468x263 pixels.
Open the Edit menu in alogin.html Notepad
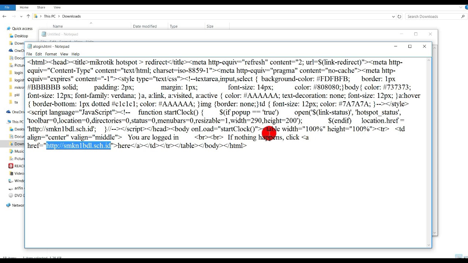(x=38, y=54)
